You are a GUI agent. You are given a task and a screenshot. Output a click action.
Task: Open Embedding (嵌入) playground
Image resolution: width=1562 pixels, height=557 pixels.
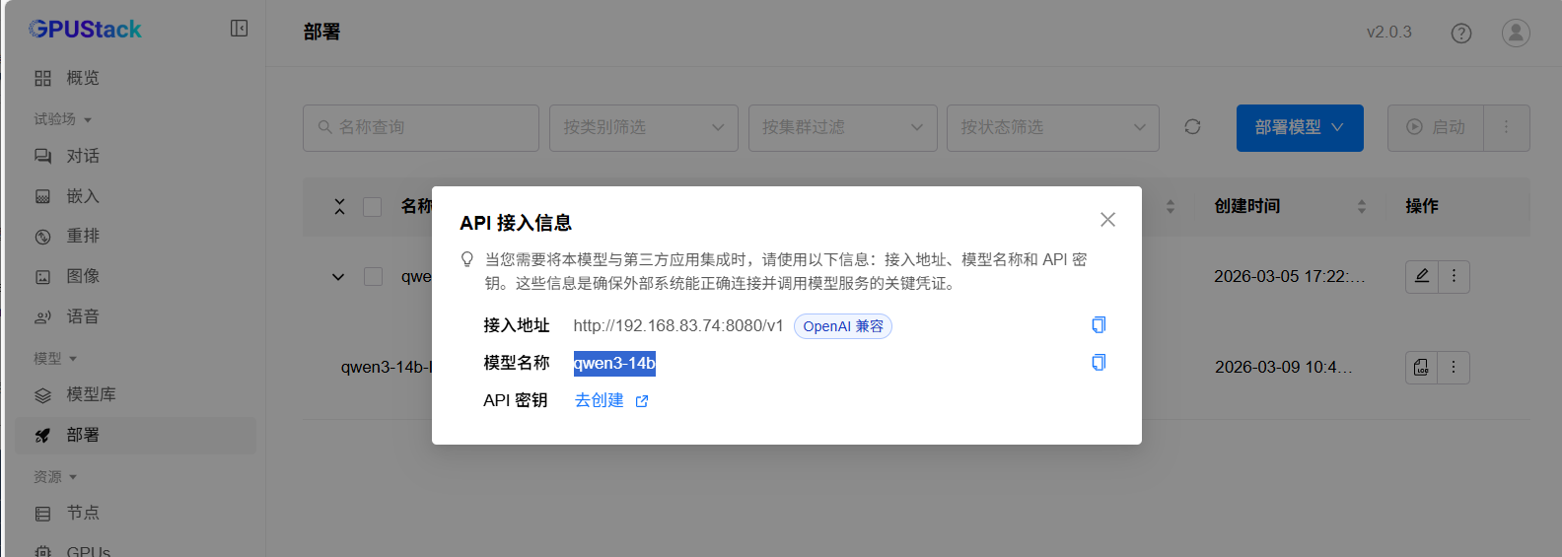click(x=136, y=196)
